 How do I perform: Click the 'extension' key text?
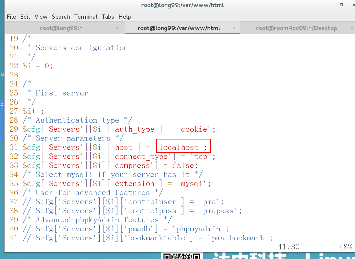135,183
